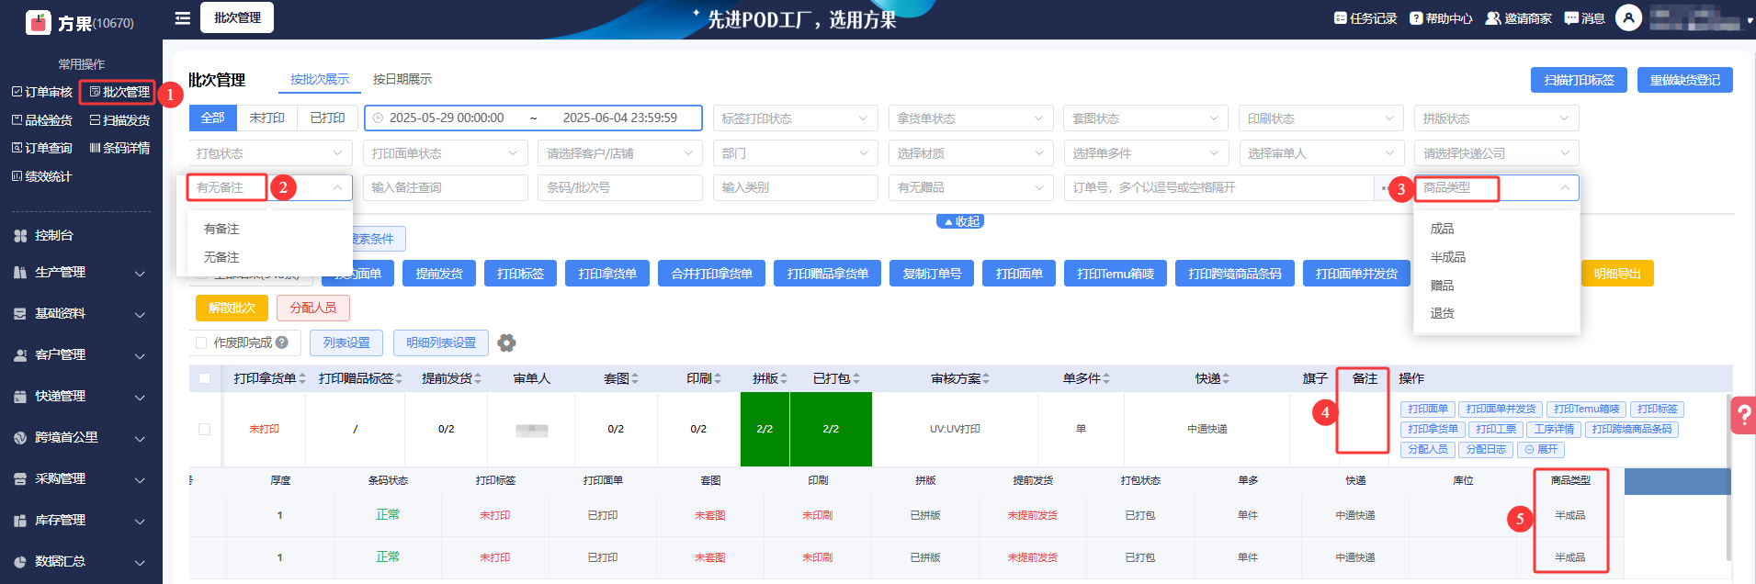The width and height of the screenshot is (1756, 584).
Task: Open 品检验货 shortcut
Action: pos(42,120)
